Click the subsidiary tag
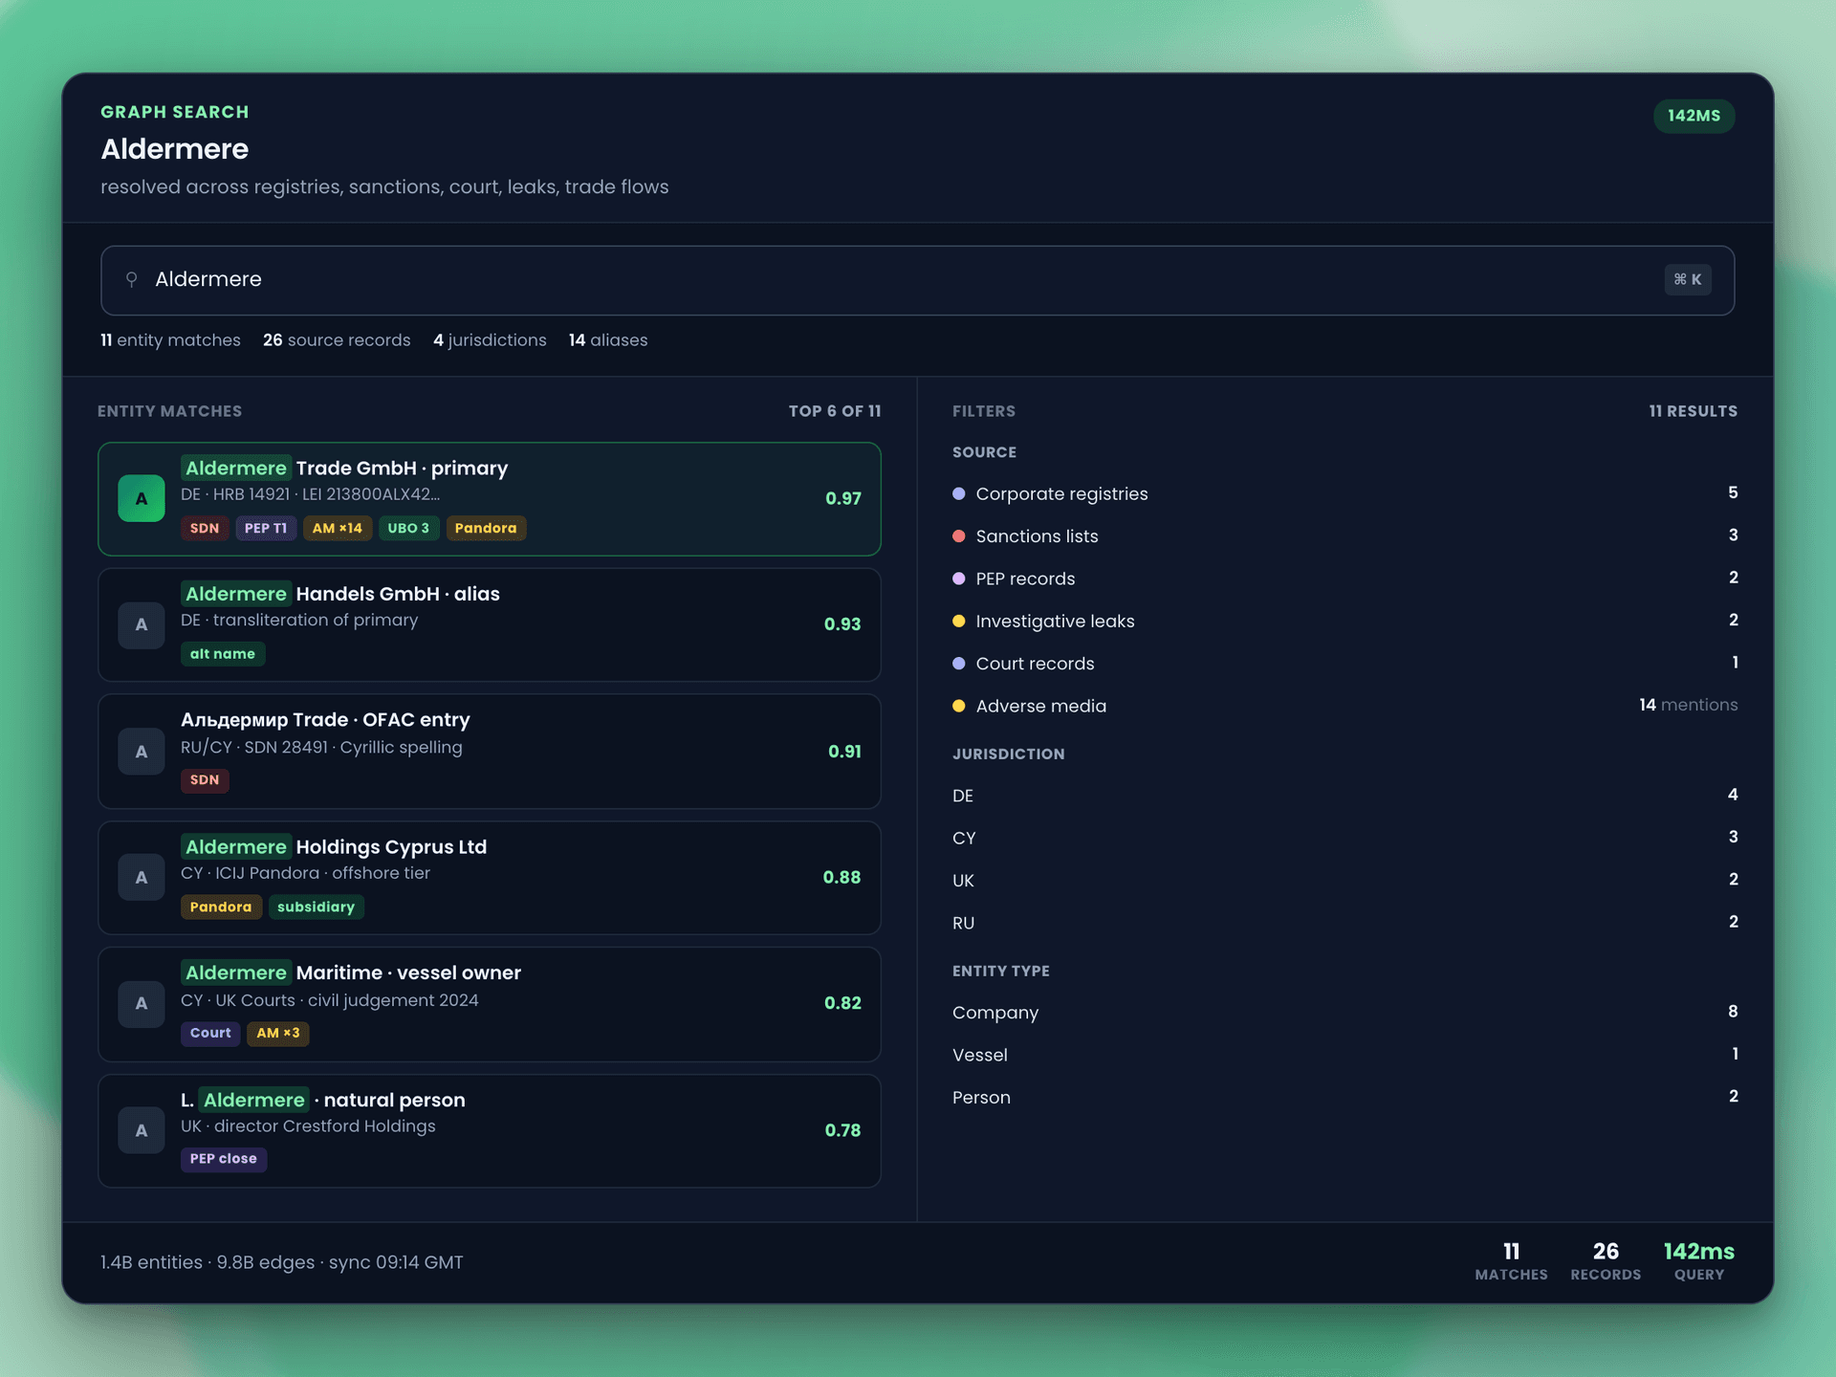Screen dimensions: 1836x1377 point(316,907)
